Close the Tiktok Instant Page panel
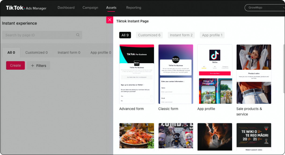 click(x=109, y=20)
